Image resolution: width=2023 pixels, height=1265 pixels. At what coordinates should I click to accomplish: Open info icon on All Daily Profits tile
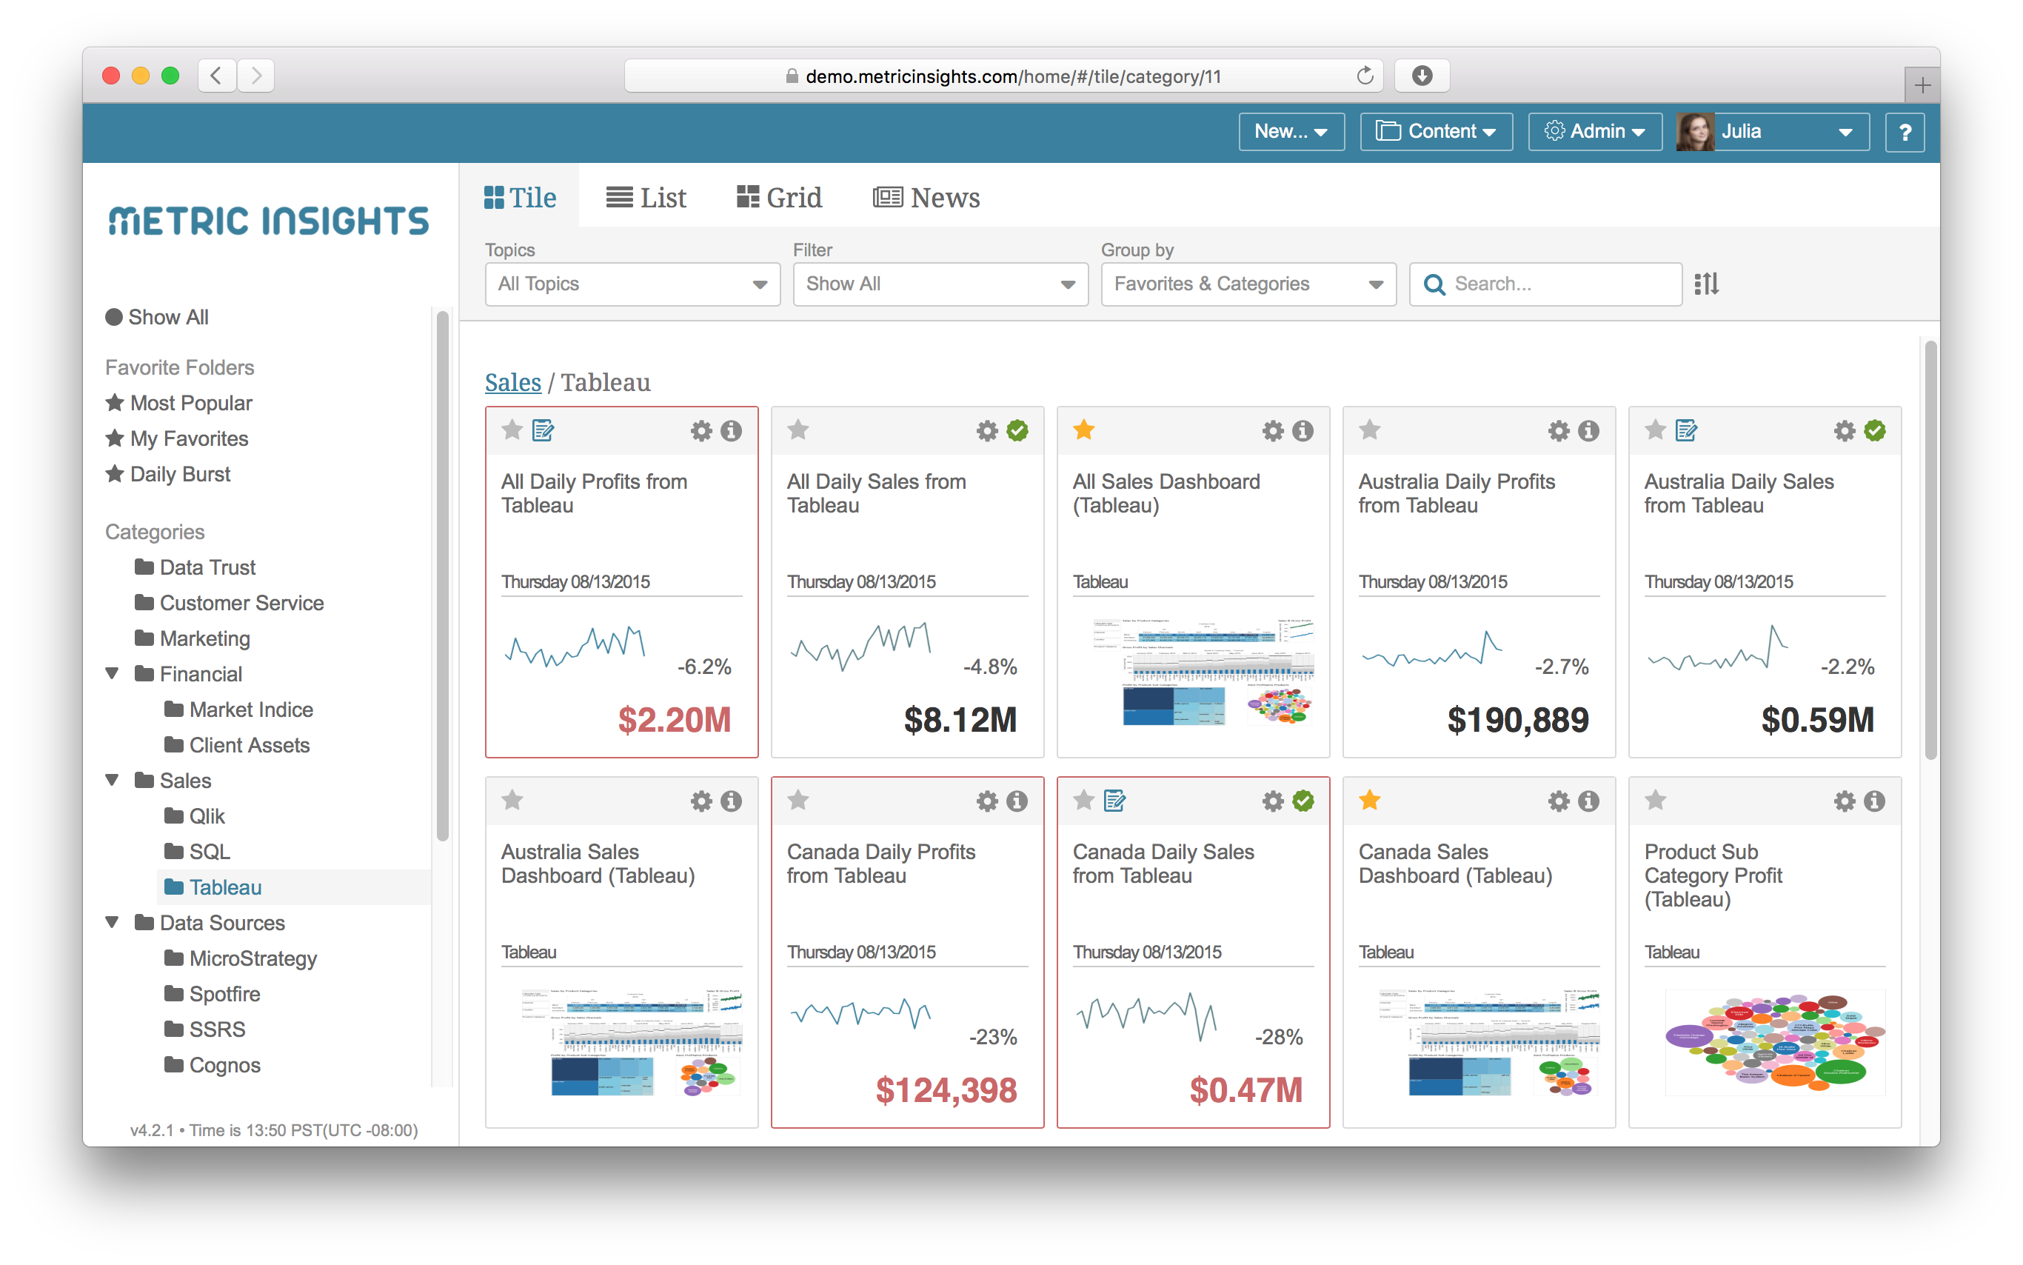tap(731, 431)
